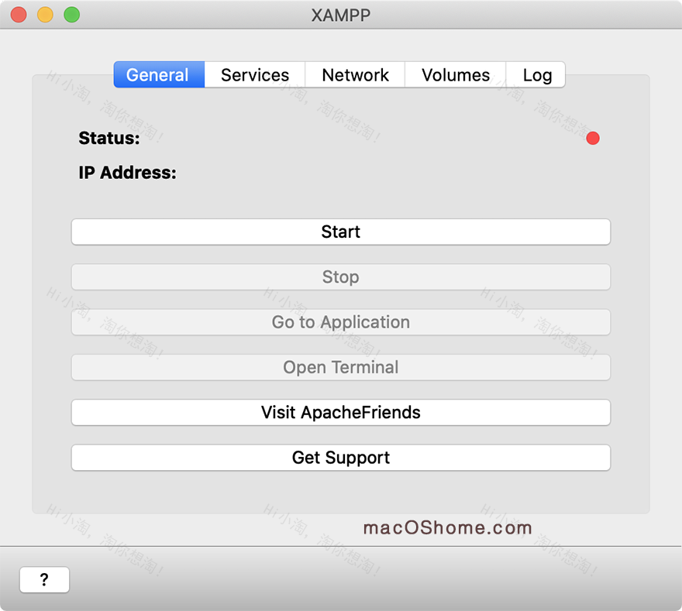
Task: Click the disabled Stop button
Action: (x=341, y=276)
